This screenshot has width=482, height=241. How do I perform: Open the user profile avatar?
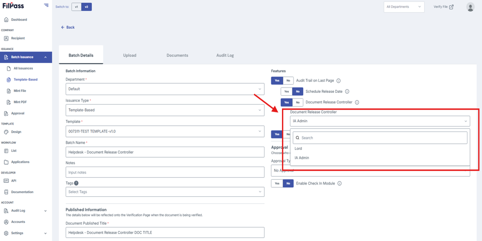point(470,7)
